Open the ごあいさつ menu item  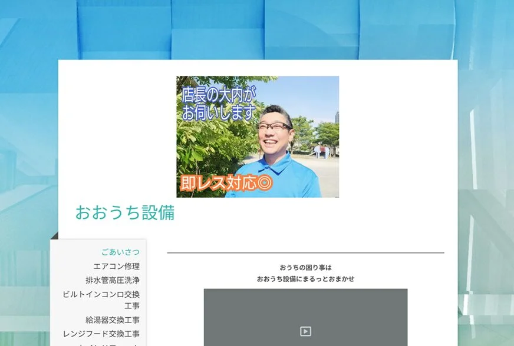pyautogui.click(x=120, y=252)
